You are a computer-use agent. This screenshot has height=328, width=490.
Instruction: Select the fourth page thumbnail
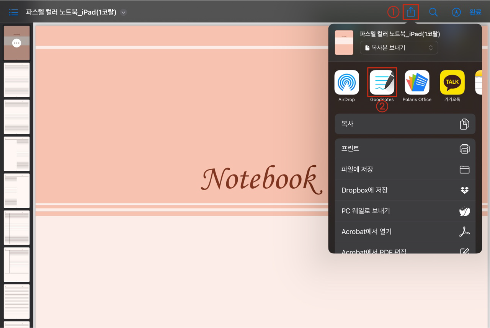pyautogui.click(x=17, y=153)
